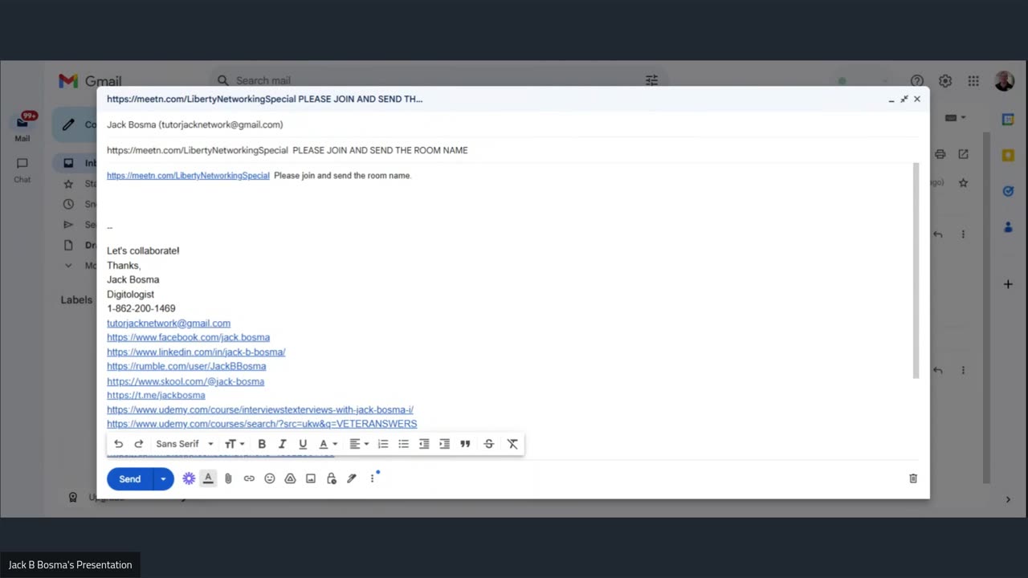Insert a photo into the email
The image size is (1028, 578).
[311, 478]
